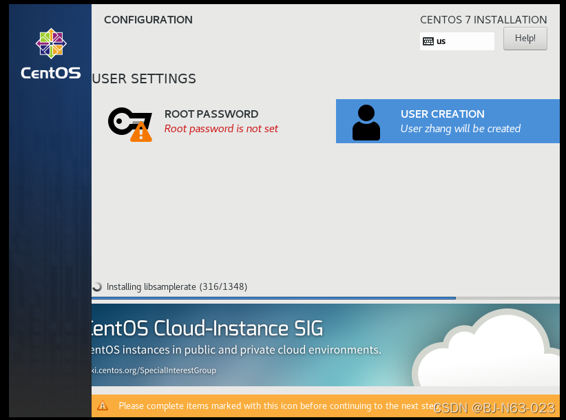Click 'User zhang will be created' text
Image resolution: width=566 pixels, height=420 pixels.
click(x=460, y=129)
